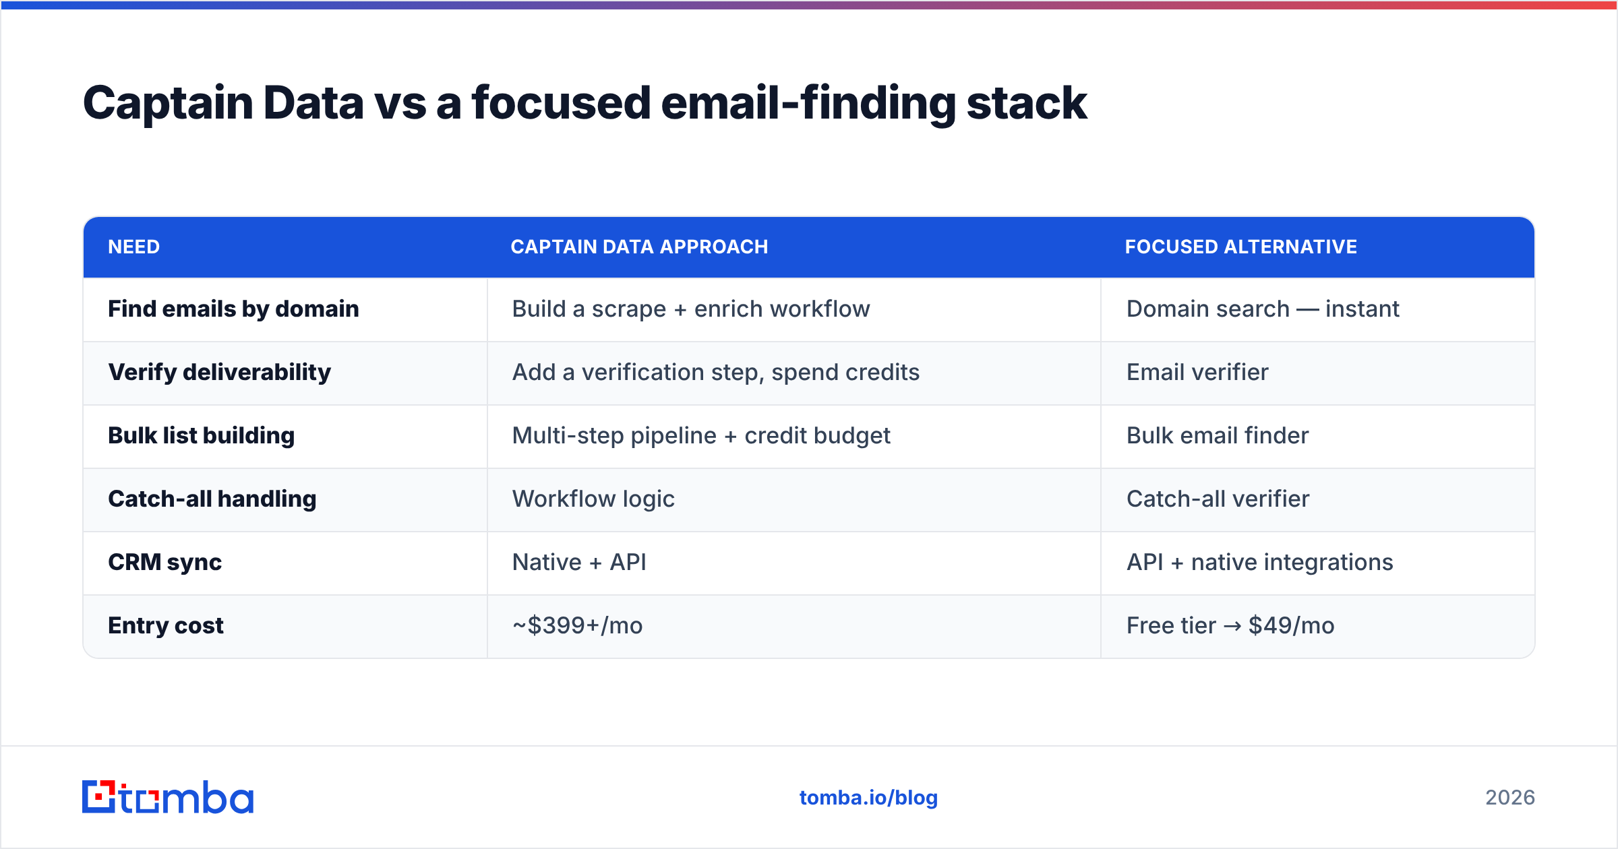Open the tomba.io/blog link
This screenshot has height=849, width=1618.
868,798
